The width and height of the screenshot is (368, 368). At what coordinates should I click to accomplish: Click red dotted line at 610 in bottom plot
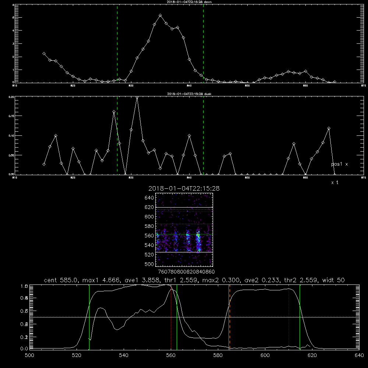click(x=289, y=317)
